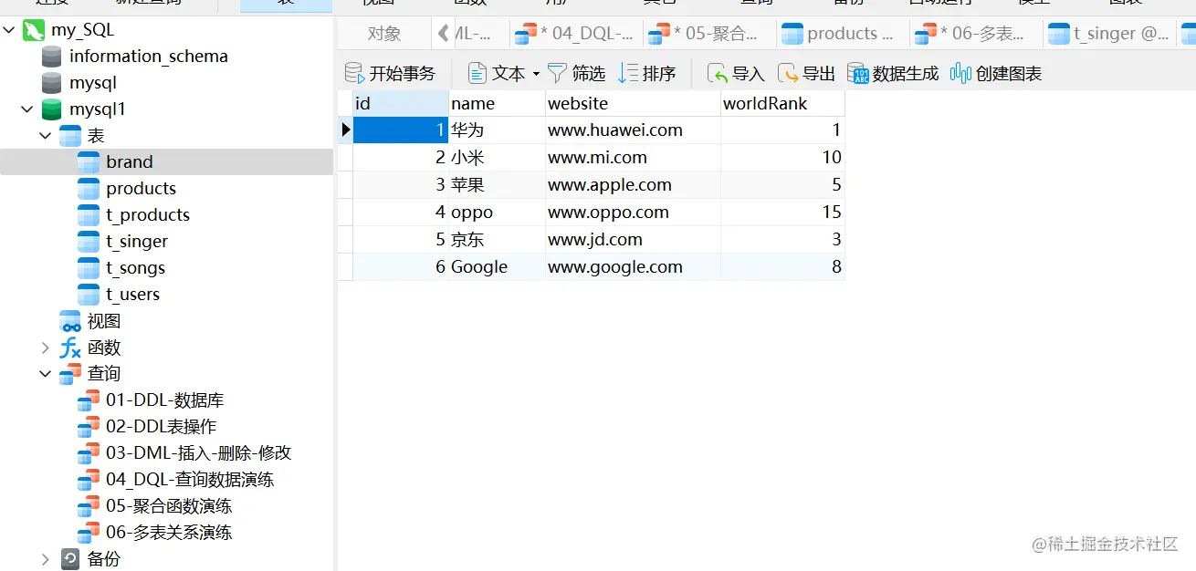Click the products table icon in tree

89,189
